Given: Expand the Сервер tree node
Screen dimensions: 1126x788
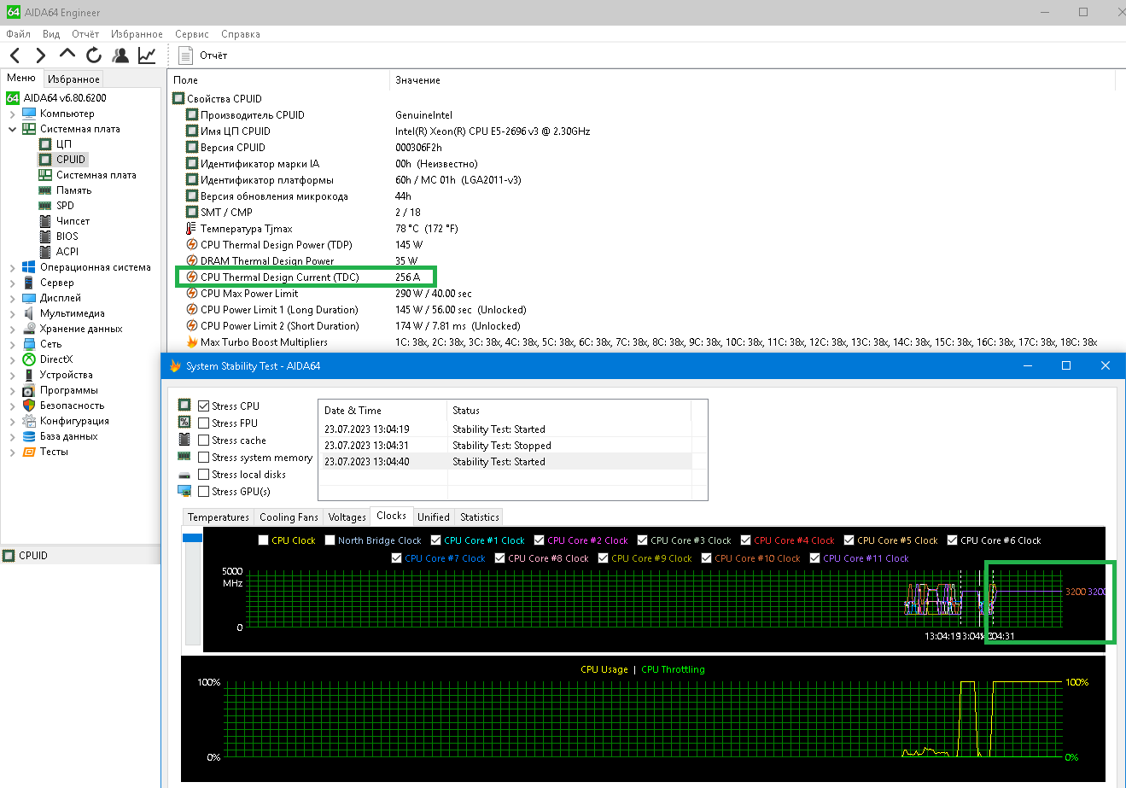Looking at the screenshot, I should pos(12,283).
